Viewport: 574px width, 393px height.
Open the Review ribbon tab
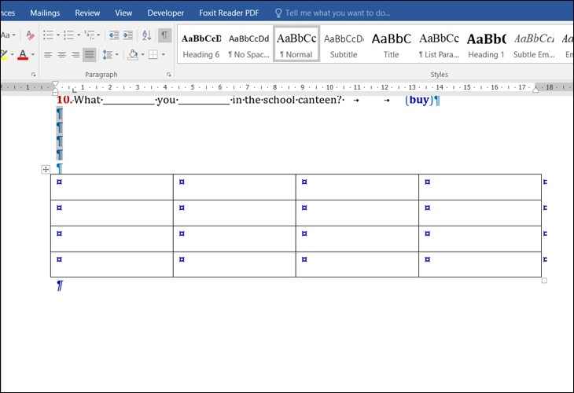[x=87, y=13]
